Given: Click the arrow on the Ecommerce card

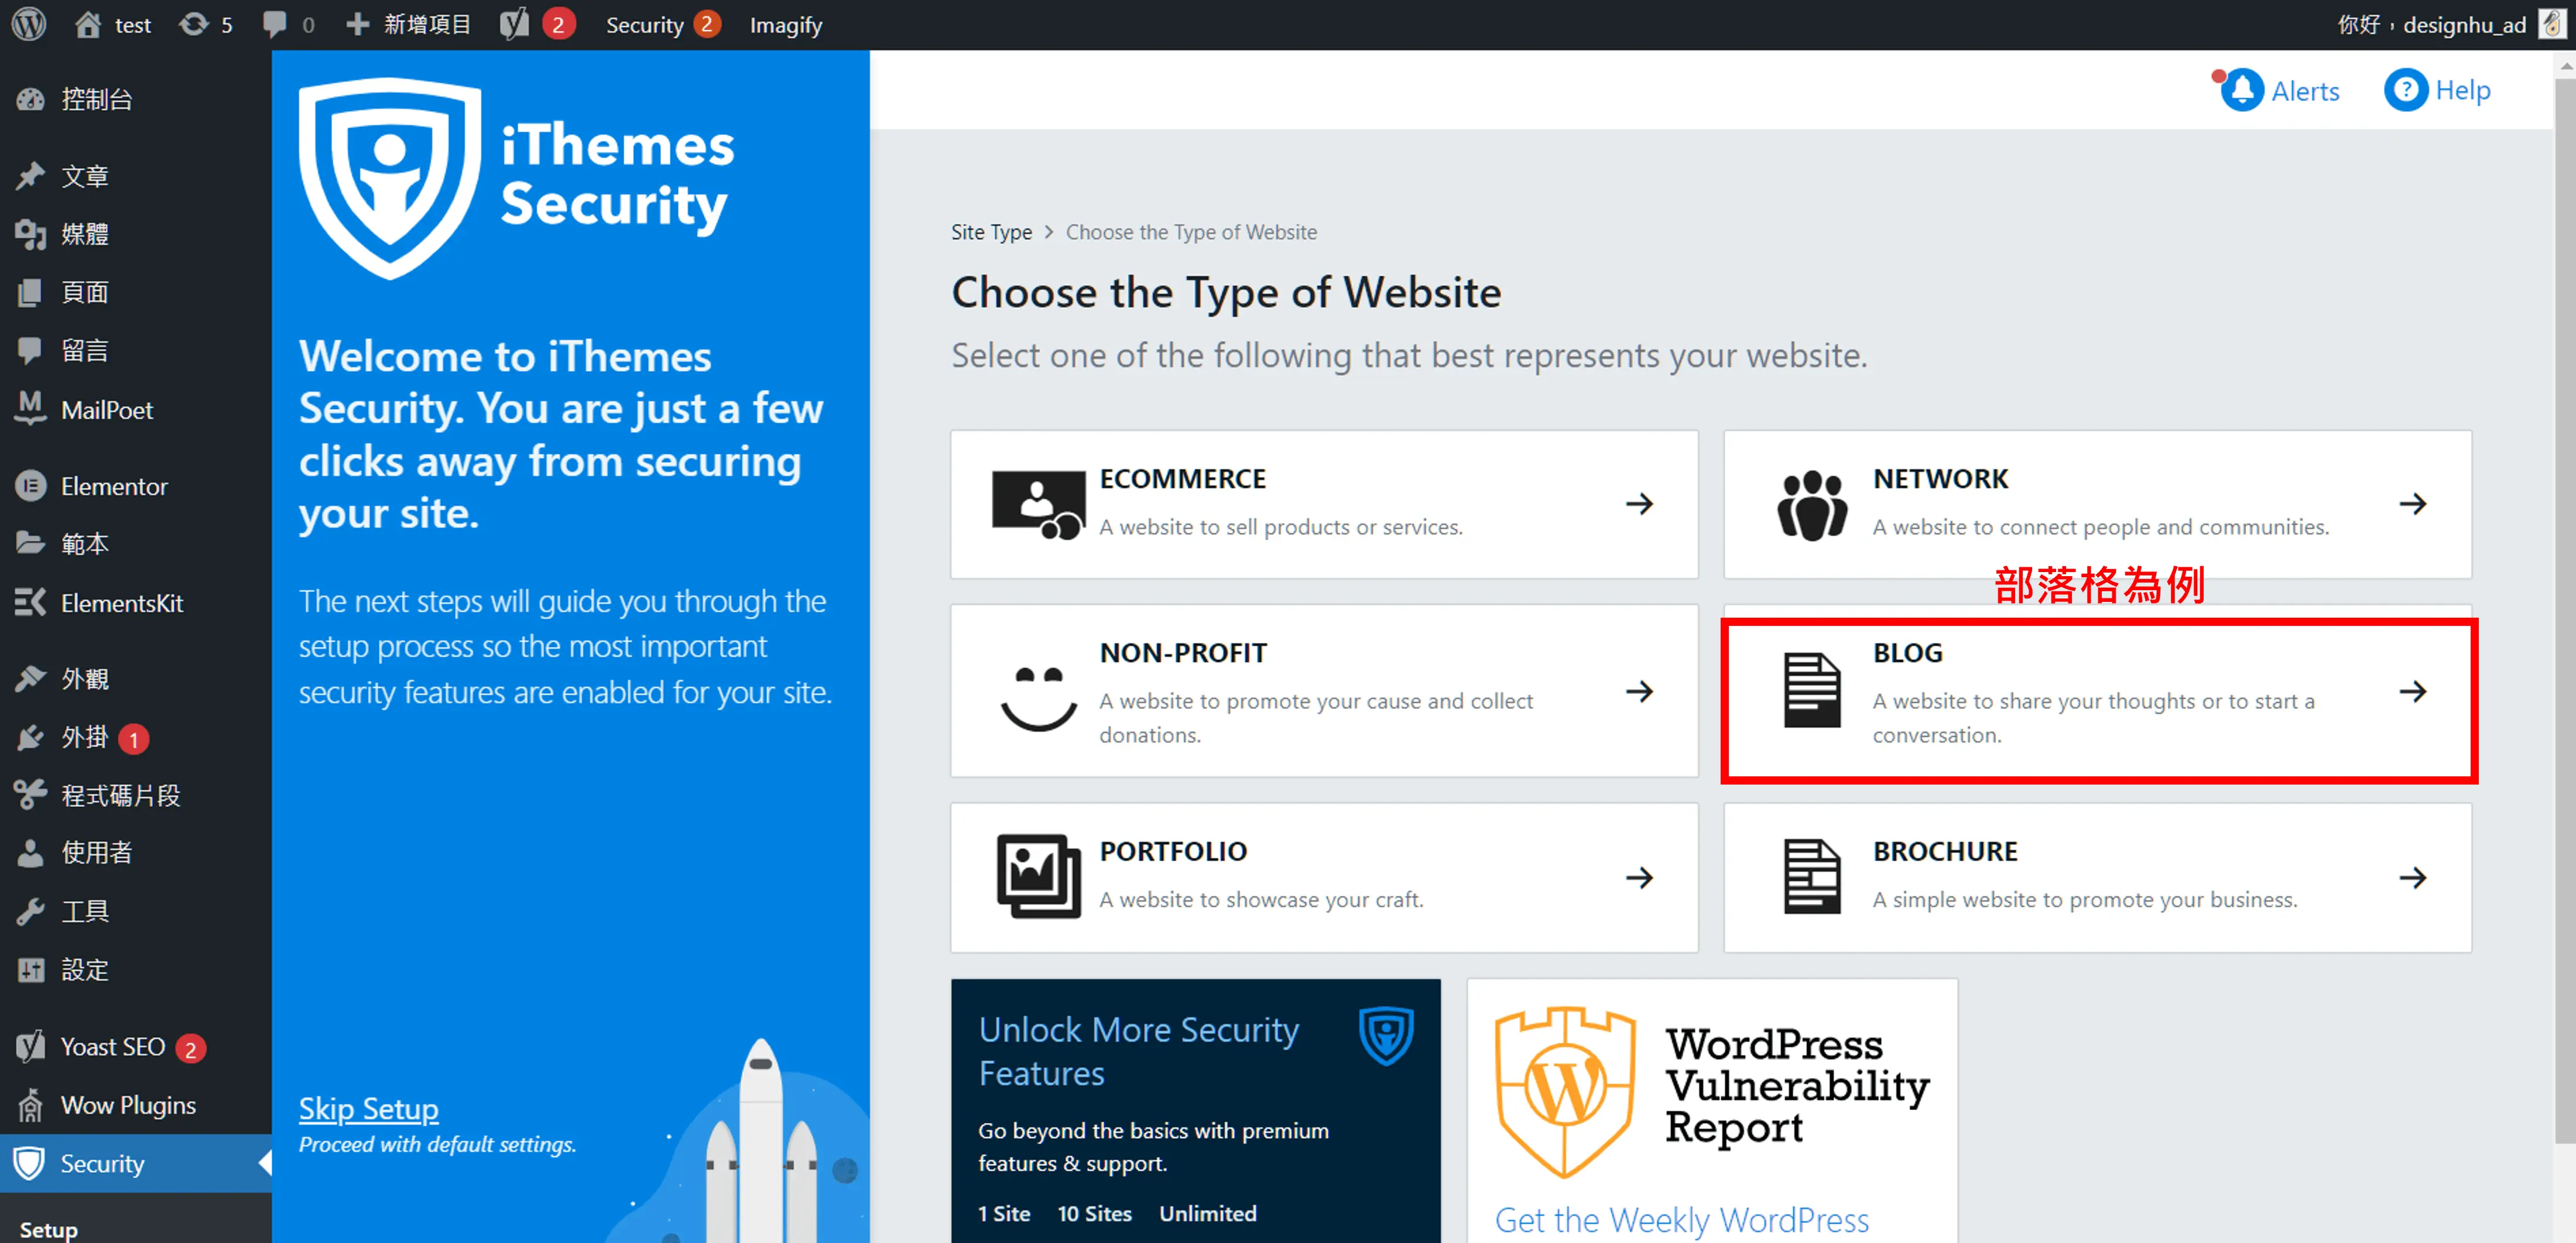Looking at the screenshot, I should tap(1639, 503).
